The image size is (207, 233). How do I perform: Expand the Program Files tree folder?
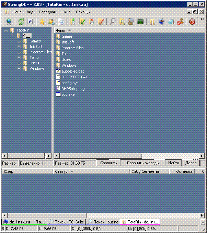coord(19,52)
